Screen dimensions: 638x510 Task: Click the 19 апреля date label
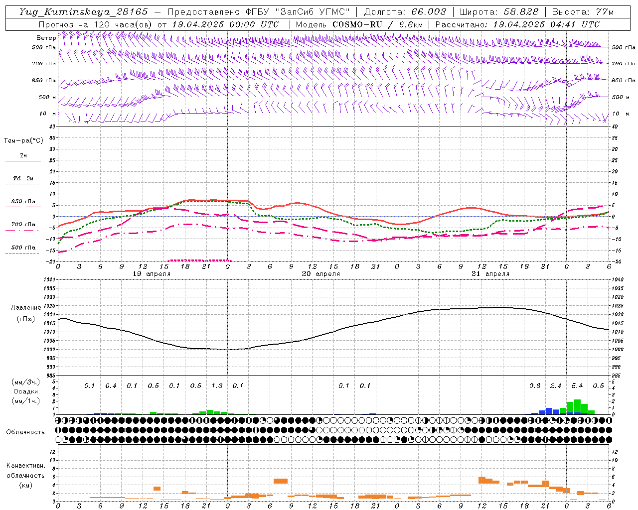click(152, 274)
